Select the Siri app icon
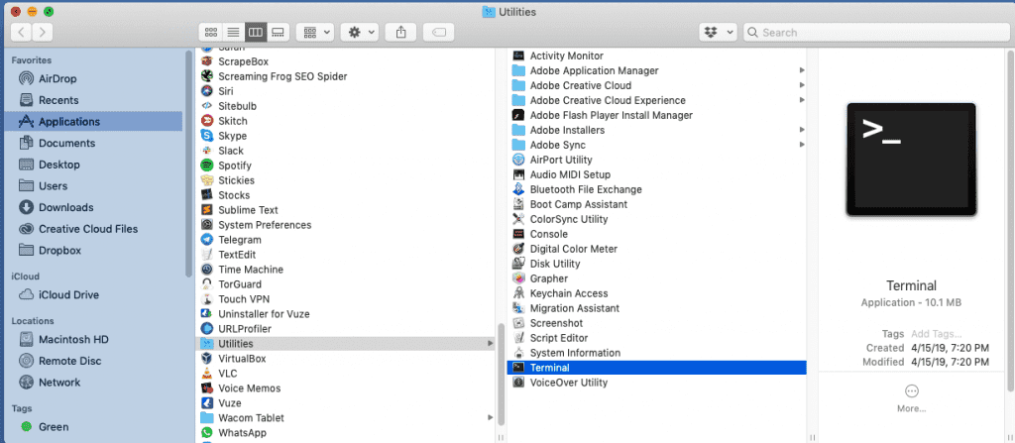The image size is (1015, 443). 207,91
